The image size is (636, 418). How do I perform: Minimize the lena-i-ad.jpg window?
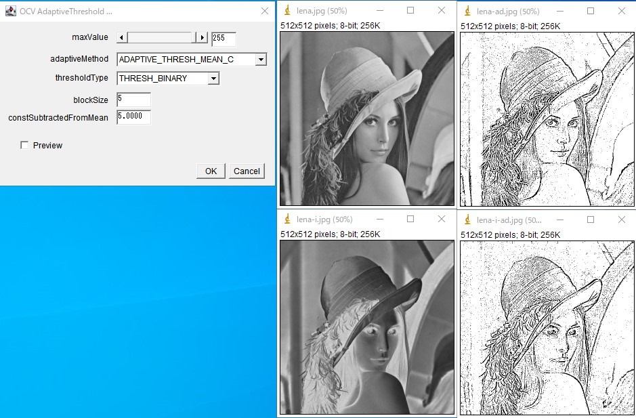click(x=559, y=220)
